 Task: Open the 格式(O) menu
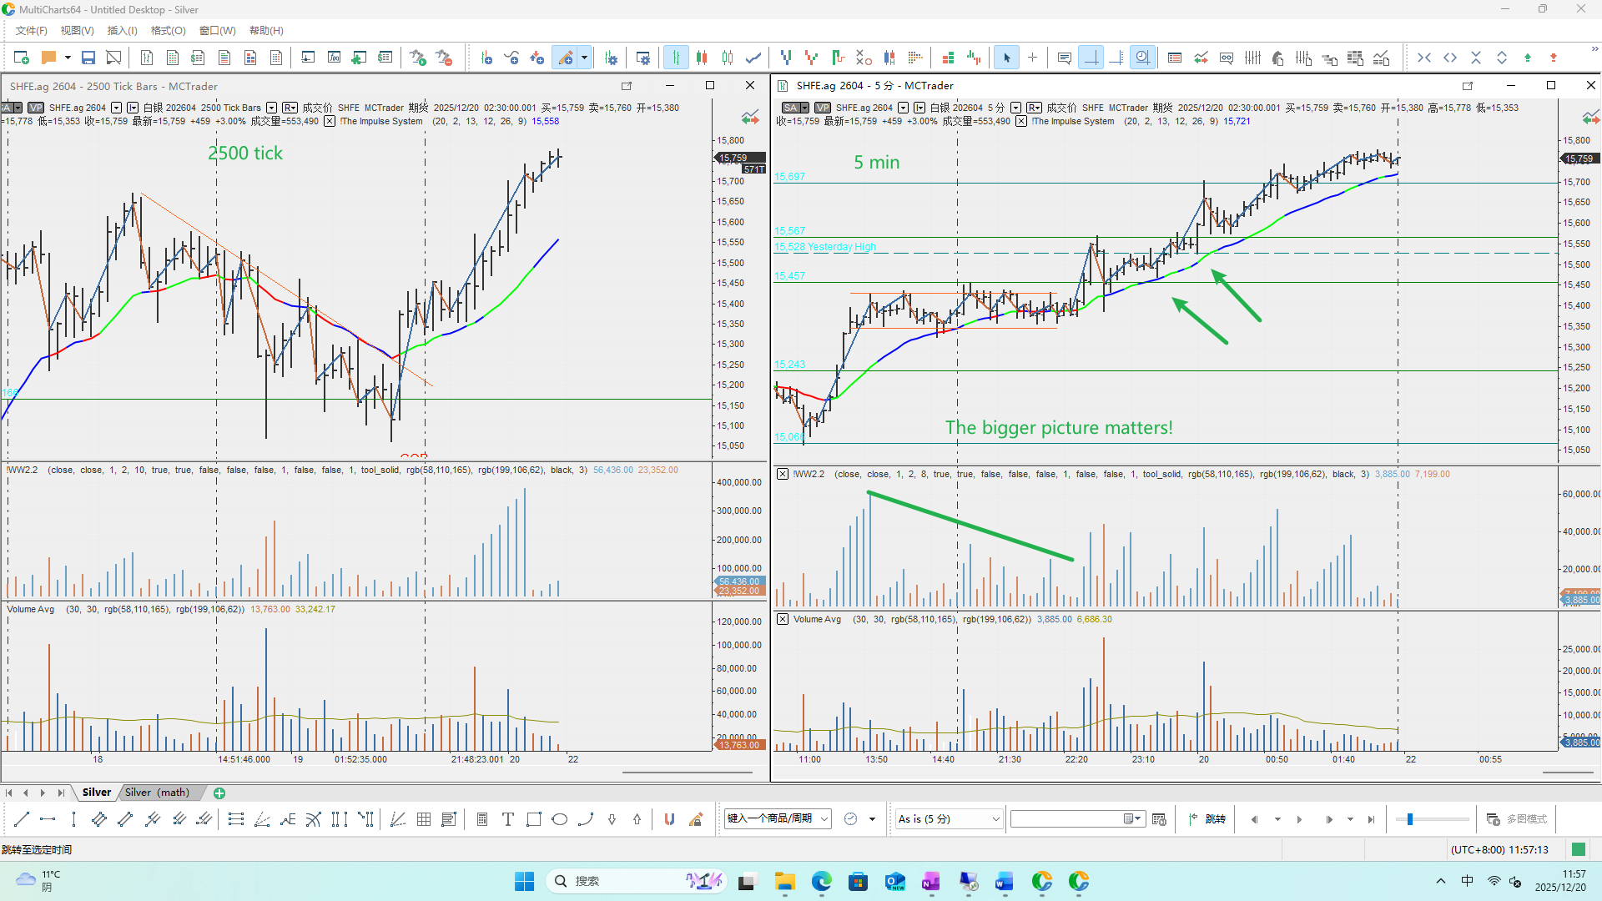[168, 31]
